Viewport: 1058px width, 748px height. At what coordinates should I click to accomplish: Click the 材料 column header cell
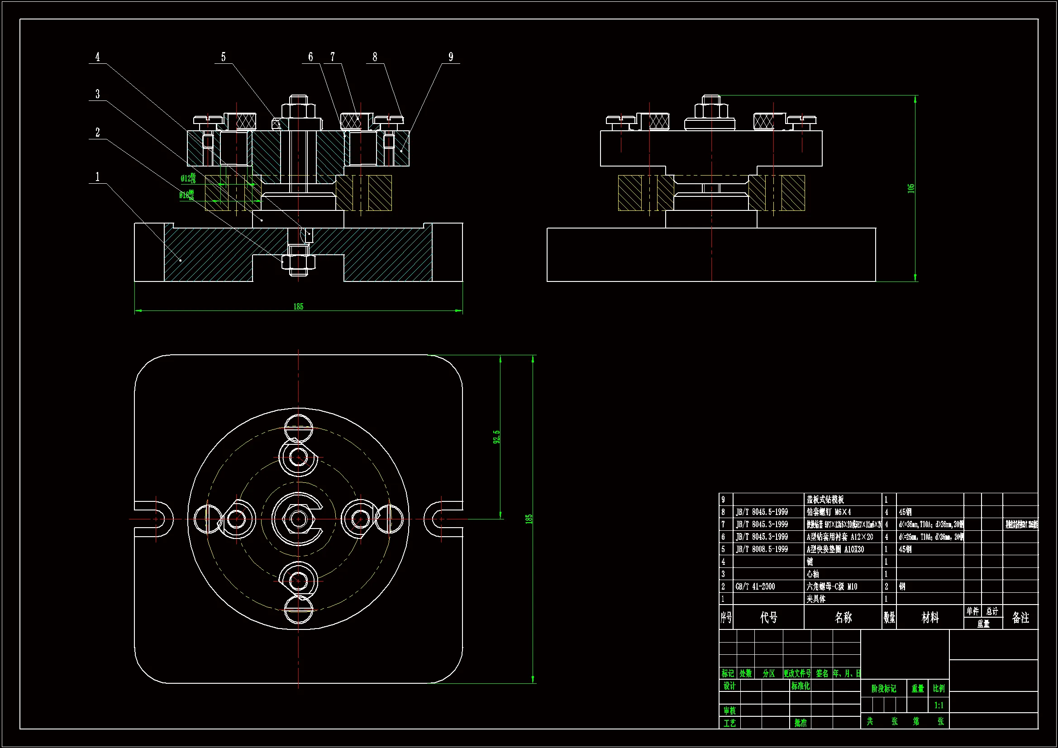pos(929,617)
